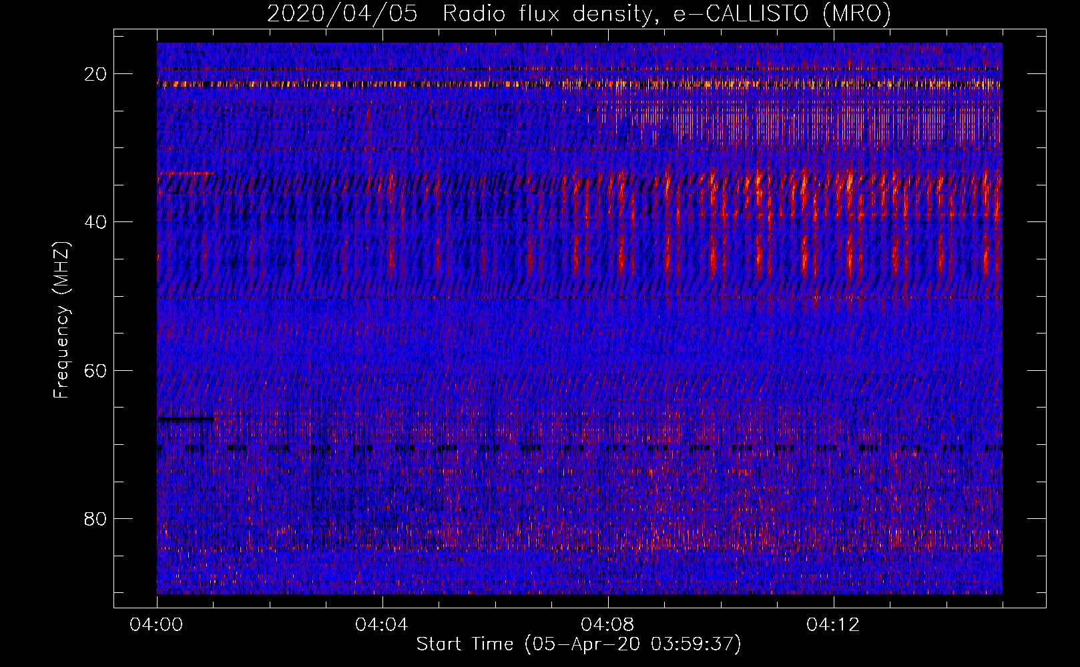The height and width of the screenshot is (667, 1080).
Task: Click the 60 MHz frequency tick label
Action: (x=96, y=370)
